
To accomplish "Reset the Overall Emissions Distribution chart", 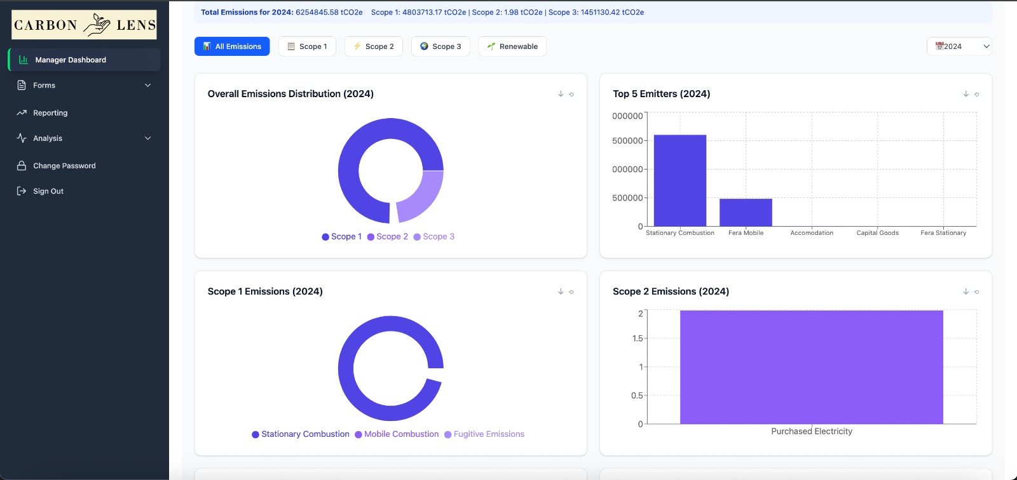I will click(x=571, y=95).
